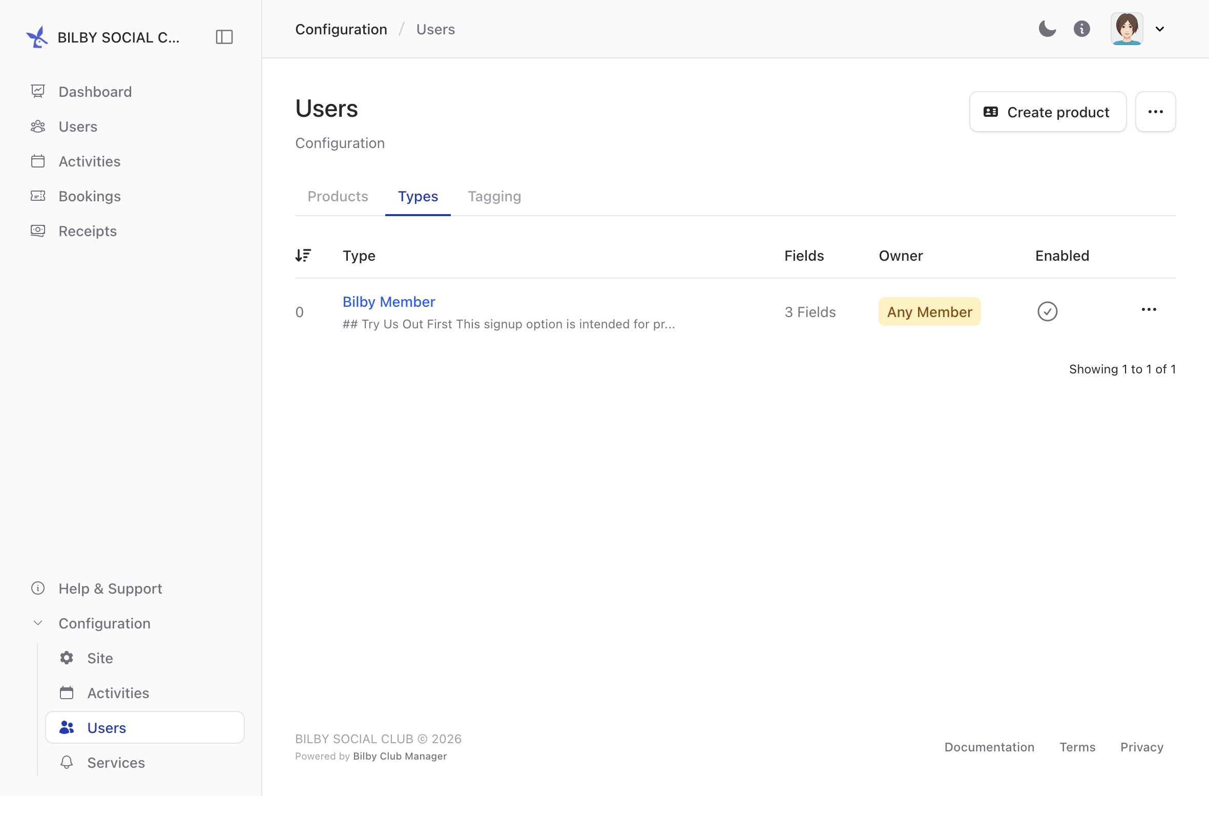
Task: Open the Bilby Member row actions menu
Action: point(1149,309)
